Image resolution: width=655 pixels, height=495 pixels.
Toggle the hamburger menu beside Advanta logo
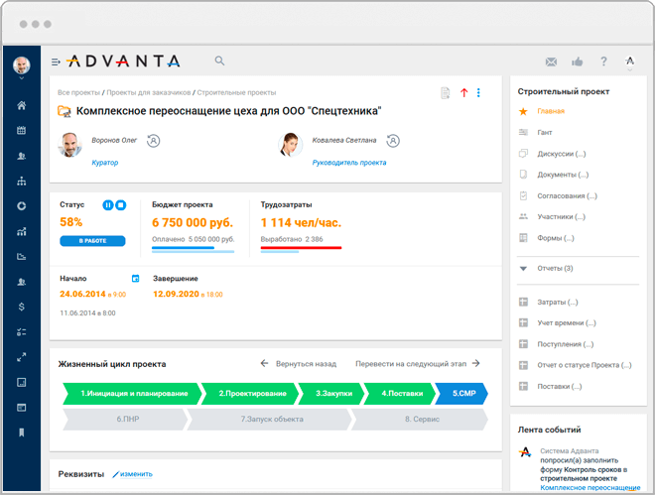click(x=56, y=62)
